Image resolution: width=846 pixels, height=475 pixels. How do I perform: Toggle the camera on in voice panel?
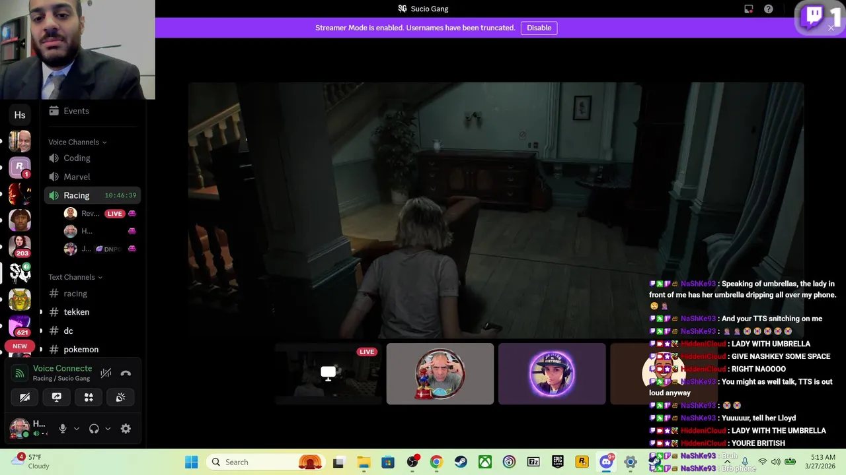tap(24, 397)
